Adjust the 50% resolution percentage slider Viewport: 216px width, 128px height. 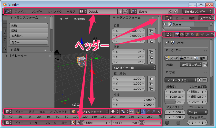pyautogui.click(x=175, y=102)
